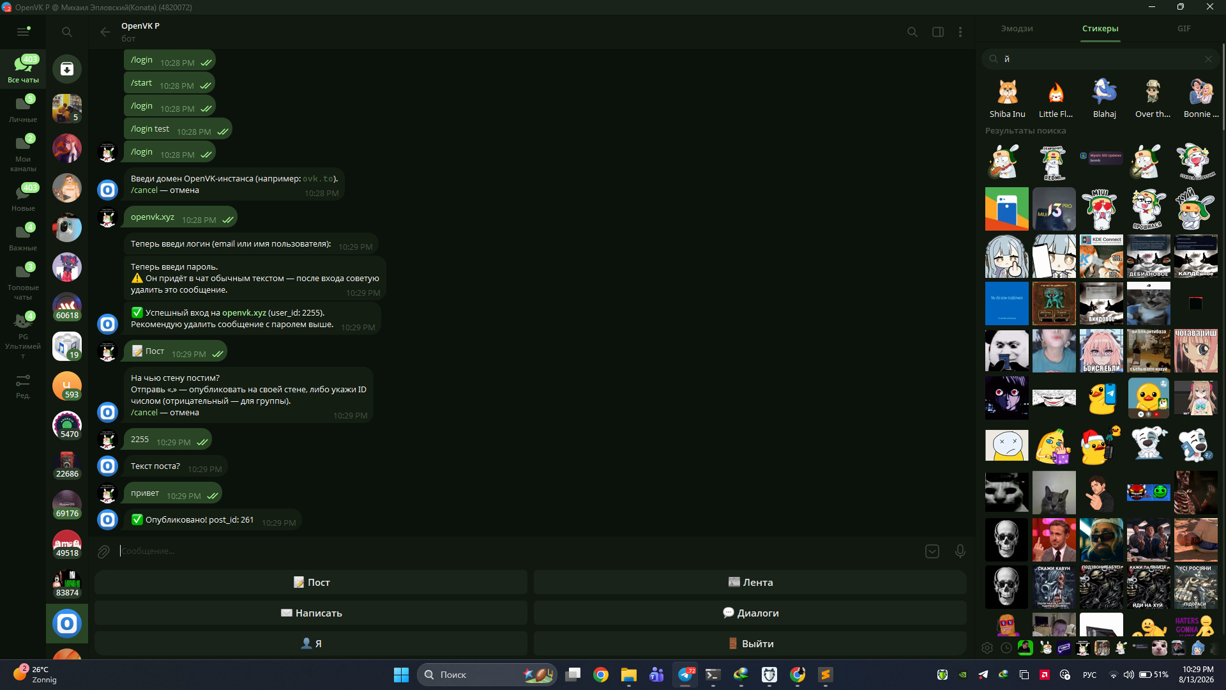Open the Little Fl... sticker pack

pyautogui.click(x=1056, y=99)
